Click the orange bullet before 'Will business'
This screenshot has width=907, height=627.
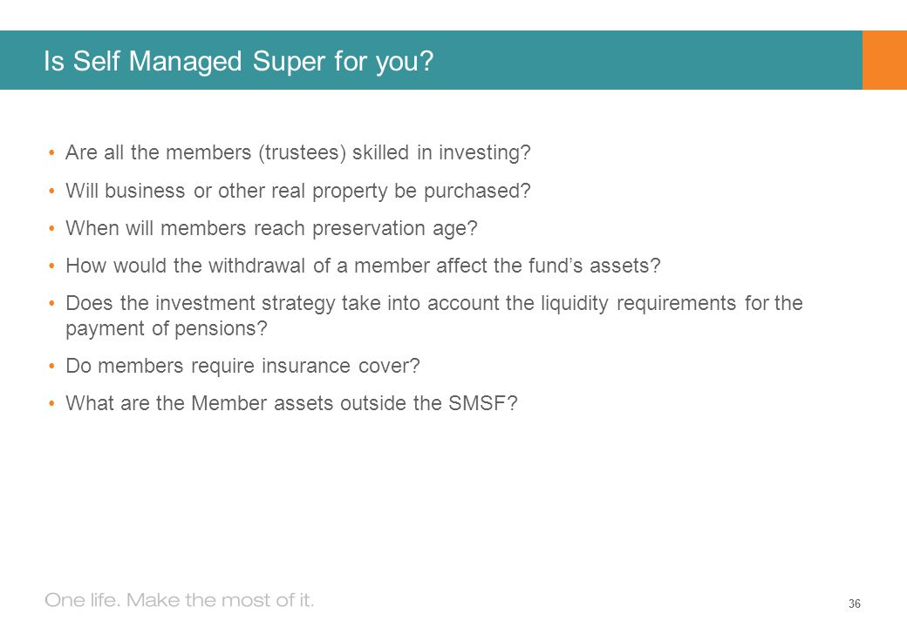pyautogui.click(x=52, y=191)
